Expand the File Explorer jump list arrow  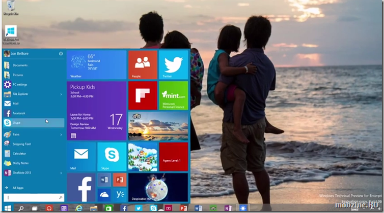[61, 94]
